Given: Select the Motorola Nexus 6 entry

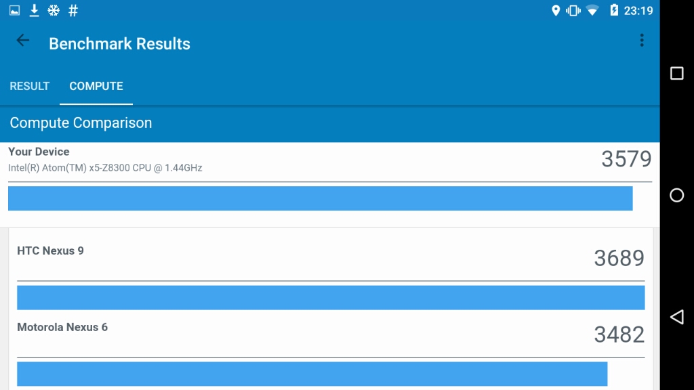Looking at the screenshot, I should click(x=62, y=328).
